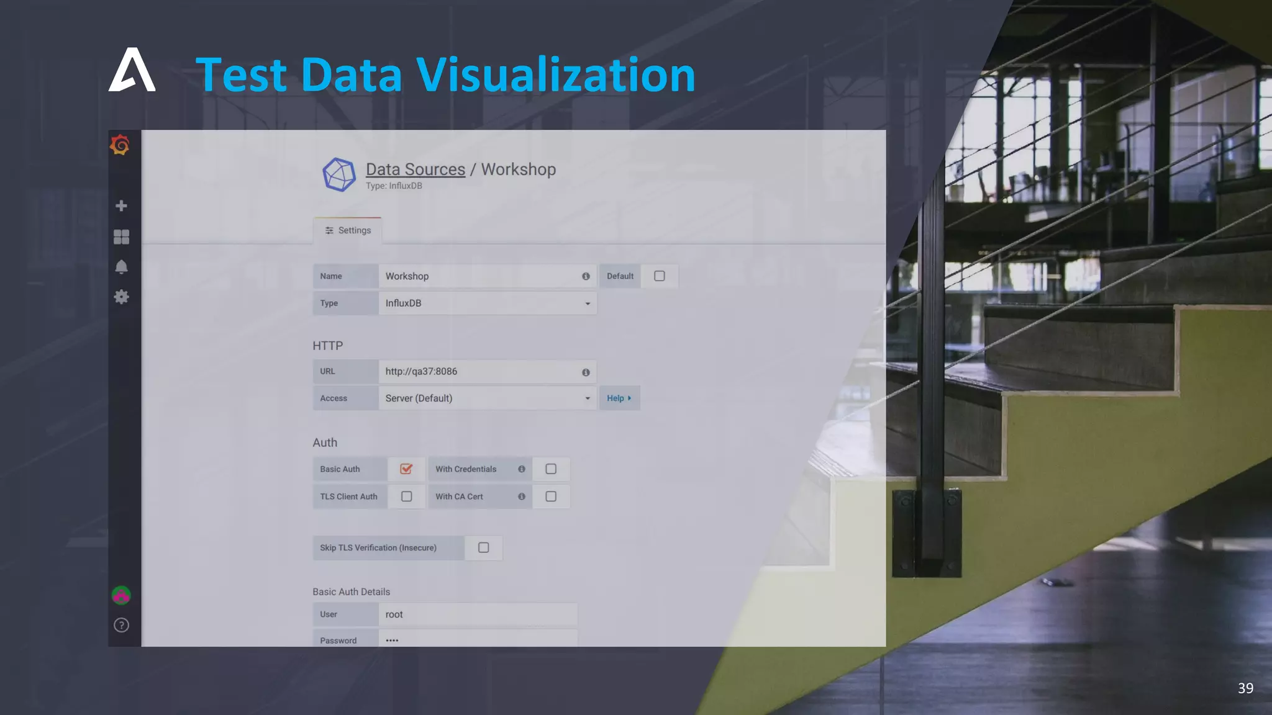Viewport: 1272px width, 715px height.
Task: Click the Type: InfluxDB subtitle text
Action: [x=394, y=186]
